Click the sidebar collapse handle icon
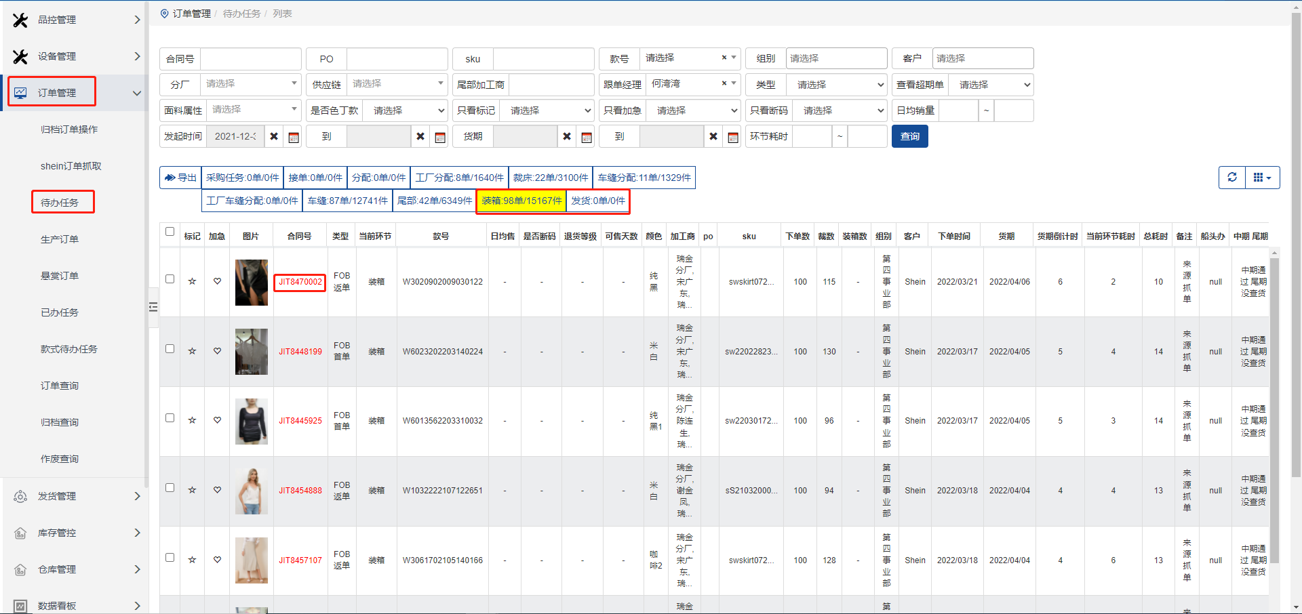The width and height of the screenshot is (1302, 614). (153, 307)
